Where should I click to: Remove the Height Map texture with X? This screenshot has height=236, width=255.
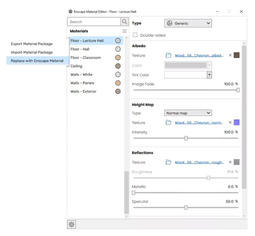pyautogui.click(x=230, y=122)
